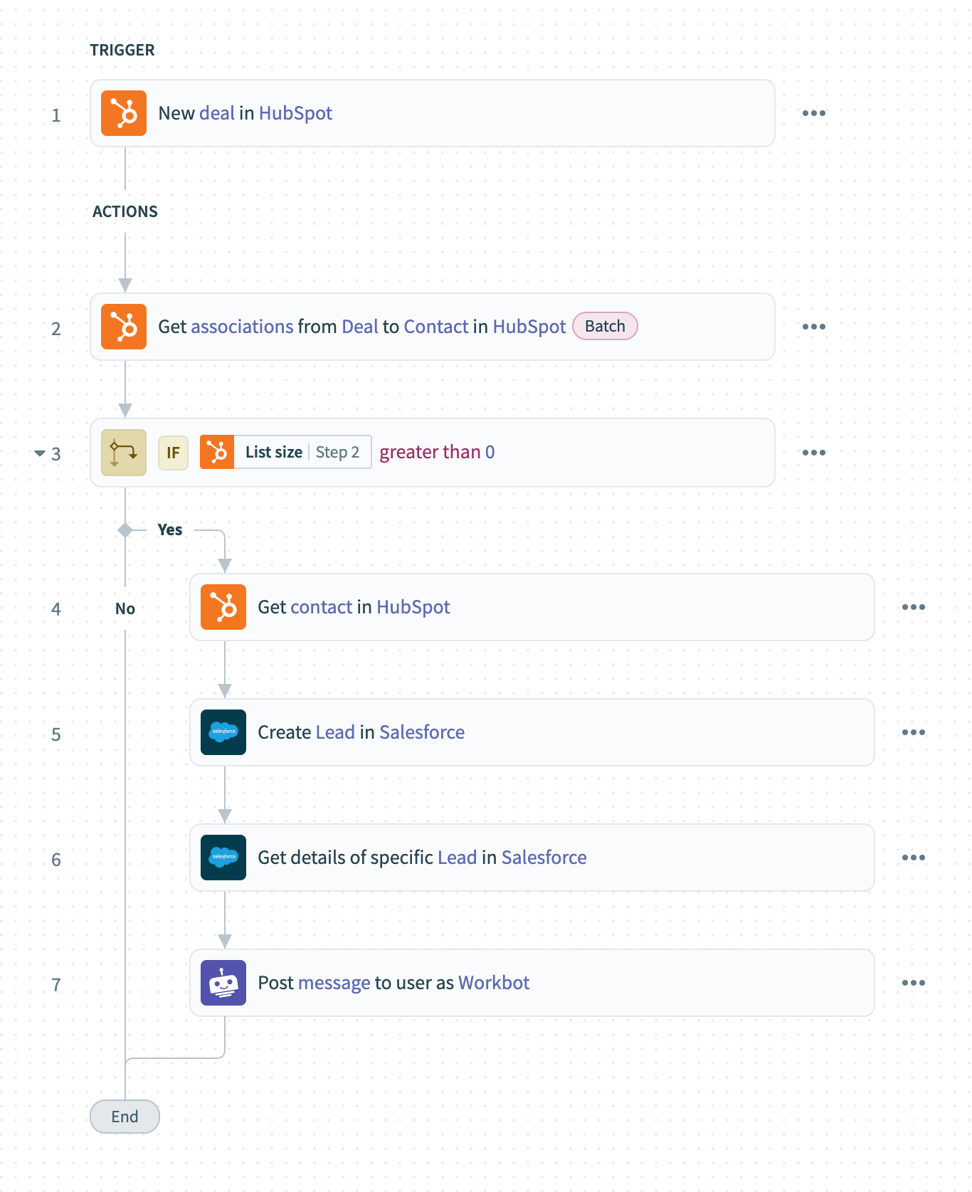Open the Post message to user as Workbot step
Viewport: 972px width, 1192px height.
(x=532, y=983)
